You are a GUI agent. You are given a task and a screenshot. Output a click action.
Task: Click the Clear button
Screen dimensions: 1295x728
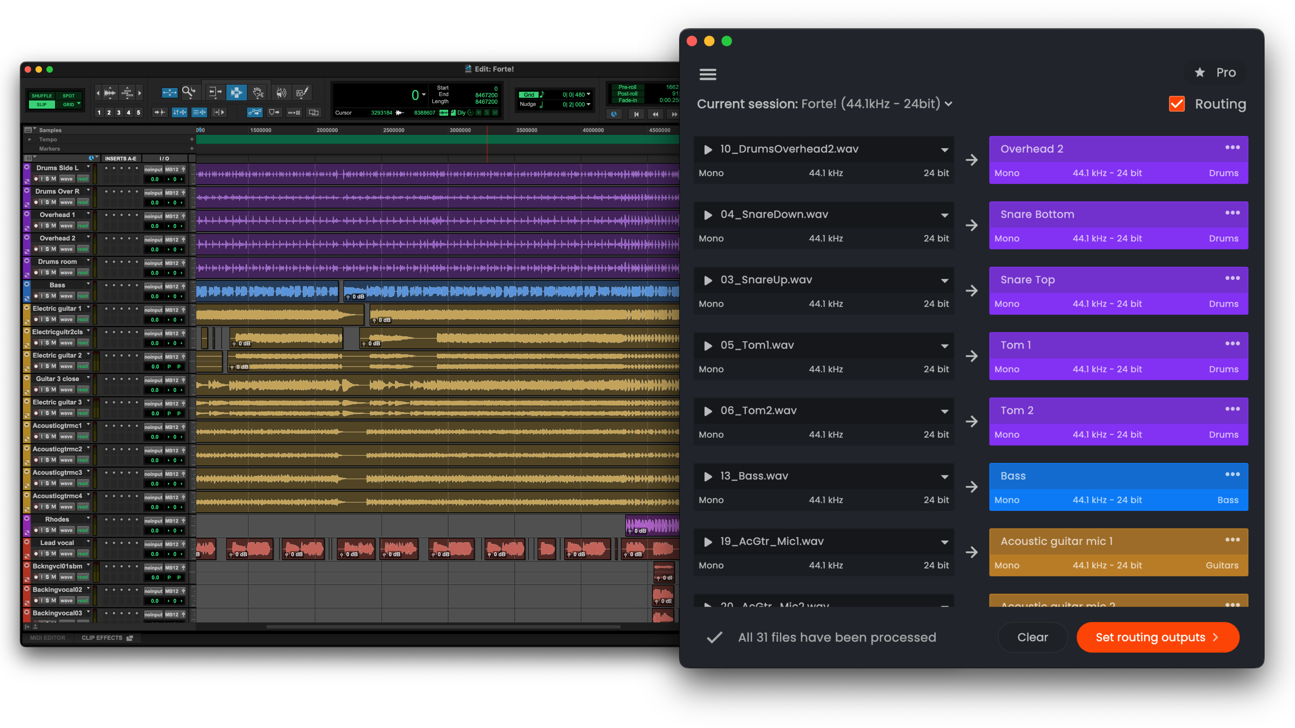point(1032,637)
